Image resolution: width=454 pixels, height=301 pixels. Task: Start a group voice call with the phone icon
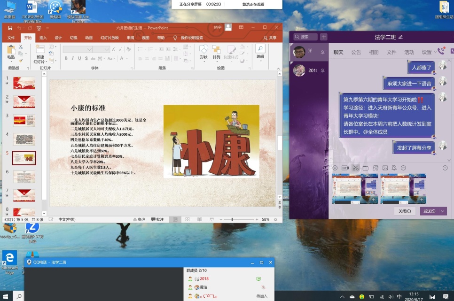click(441, 51)
